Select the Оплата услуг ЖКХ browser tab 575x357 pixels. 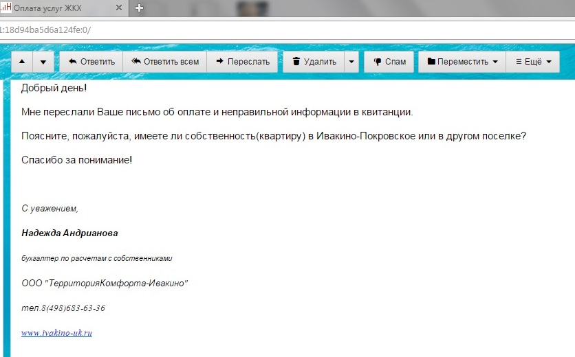(64, 8)
